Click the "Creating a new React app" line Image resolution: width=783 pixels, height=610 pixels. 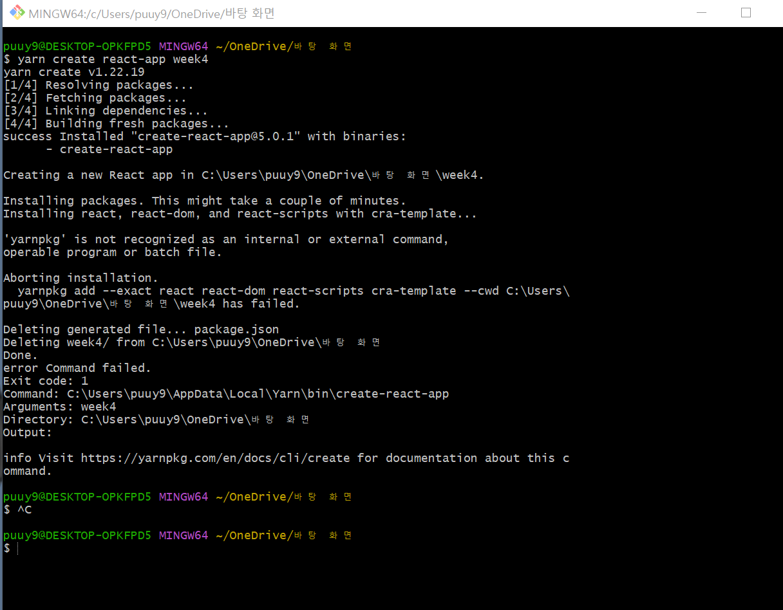point(243,175)
